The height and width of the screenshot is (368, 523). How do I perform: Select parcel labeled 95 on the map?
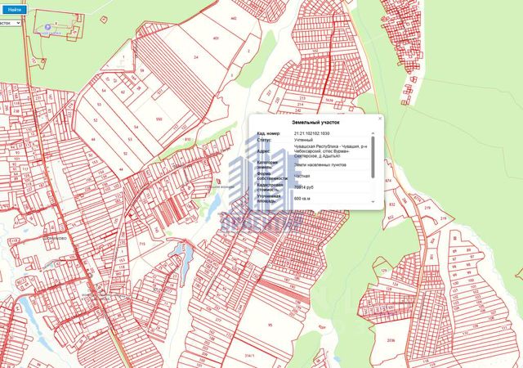[x=270, y=325]
